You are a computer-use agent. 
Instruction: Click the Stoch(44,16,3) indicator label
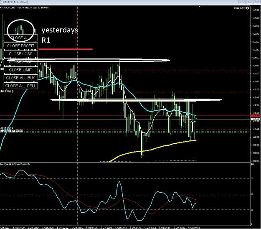click(x=15, y=164)
